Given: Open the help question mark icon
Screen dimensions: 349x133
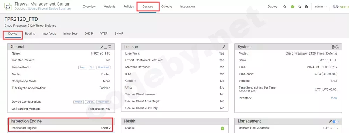Looking at the screenshot, I should click(x=306, y=7).
